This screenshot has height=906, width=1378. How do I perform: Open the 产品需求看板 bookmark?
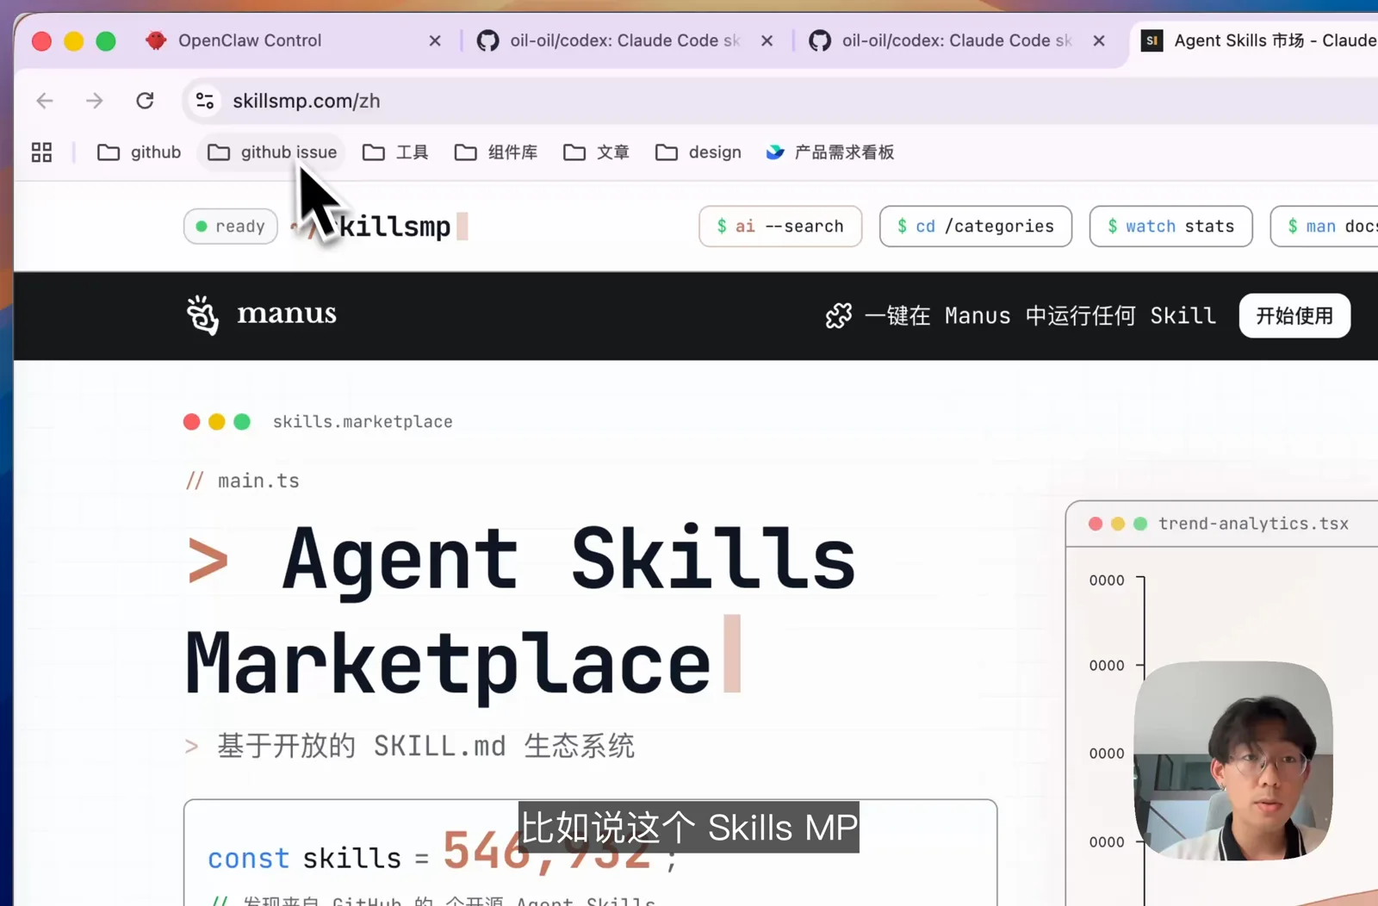[830, 152]
